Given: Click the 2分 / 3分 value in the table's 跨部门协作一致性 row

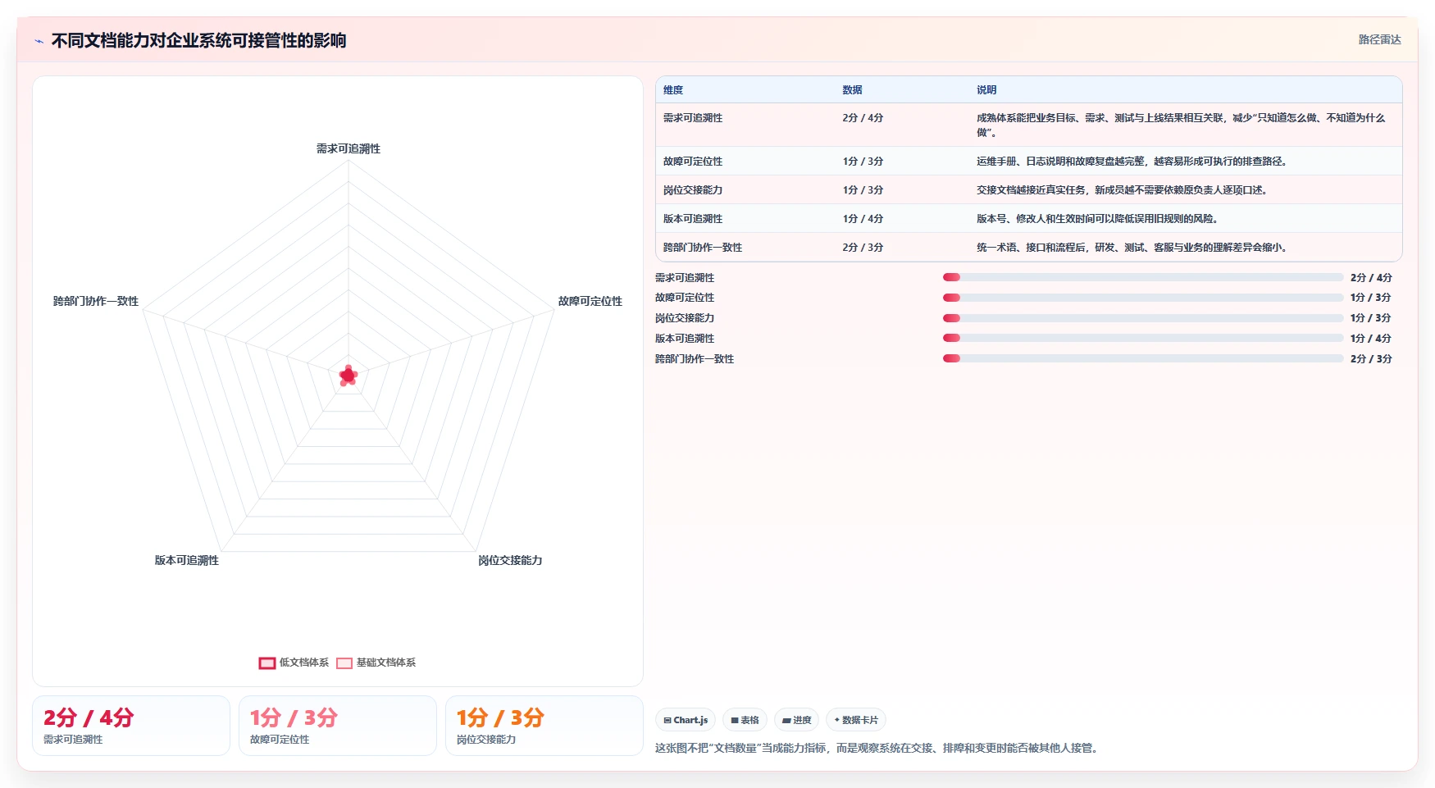Looking at the screenshot, I should click(x=863, y=248).
